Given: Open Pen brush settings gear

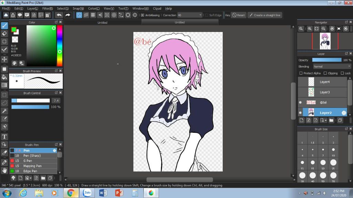Looking at the screenshot, I should click(x=54, y=151).
